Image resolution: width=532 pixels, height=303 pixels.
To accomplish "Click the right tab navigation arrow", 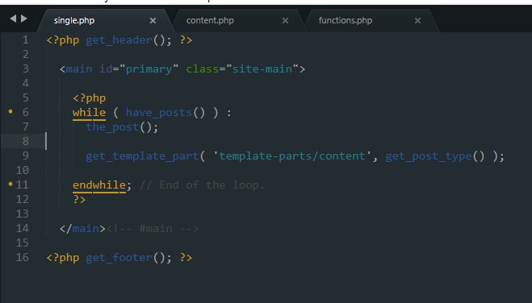I will 23,19.
